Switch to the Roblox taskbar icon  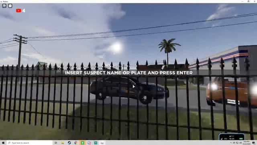coord(102,143)
